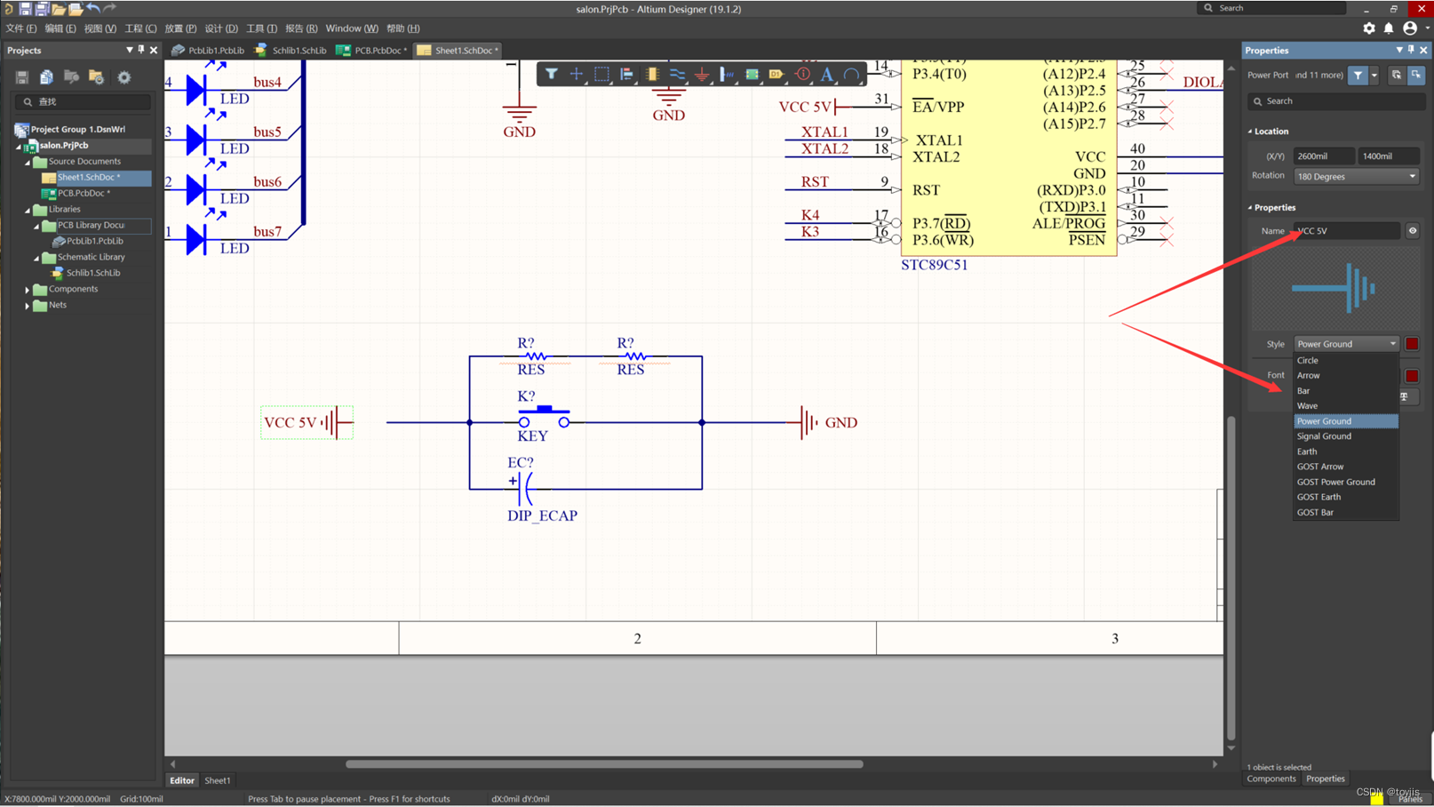Click the user account icon
Image resolution: width=1434 pixels, height=807 pixels.
tap(1410, 28)
